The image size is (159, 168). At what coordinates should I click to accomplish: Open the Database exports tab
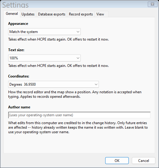point(52,14)
